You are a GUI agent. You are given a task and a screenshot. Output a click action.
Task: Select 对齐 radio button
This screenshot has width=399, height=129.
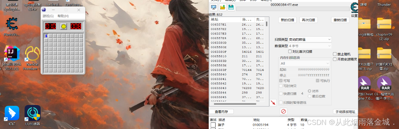(309, 91)
